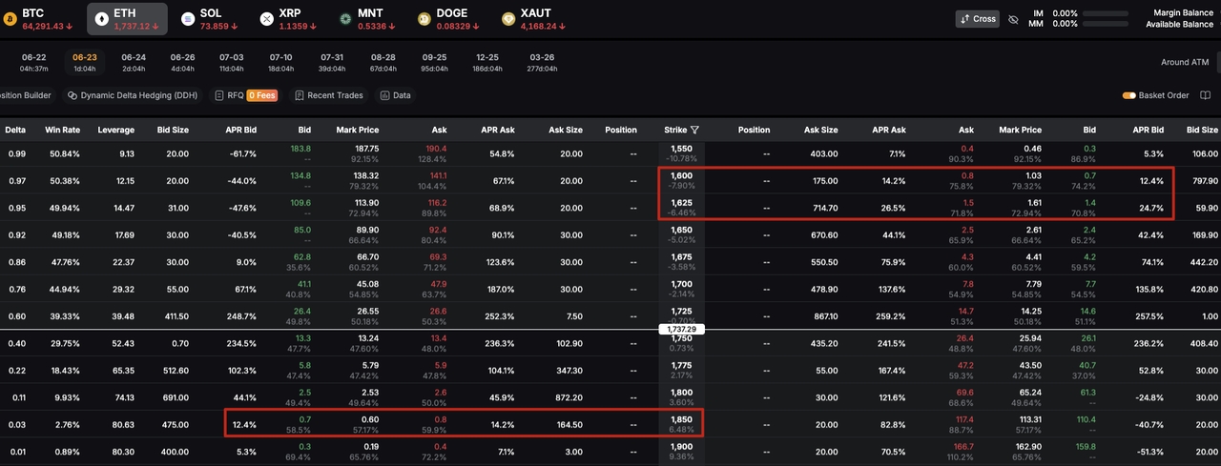Viewport: 1221px width, 466px height.
Task: Select the 1,650 strike cell
Action: [x=681, y=234]
